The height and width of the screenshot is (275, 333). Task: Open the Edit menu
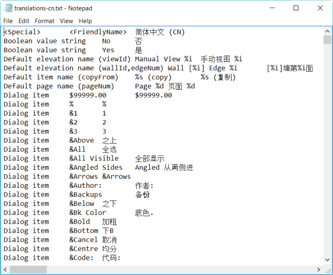pyautogui.click(x=24, y=21)
